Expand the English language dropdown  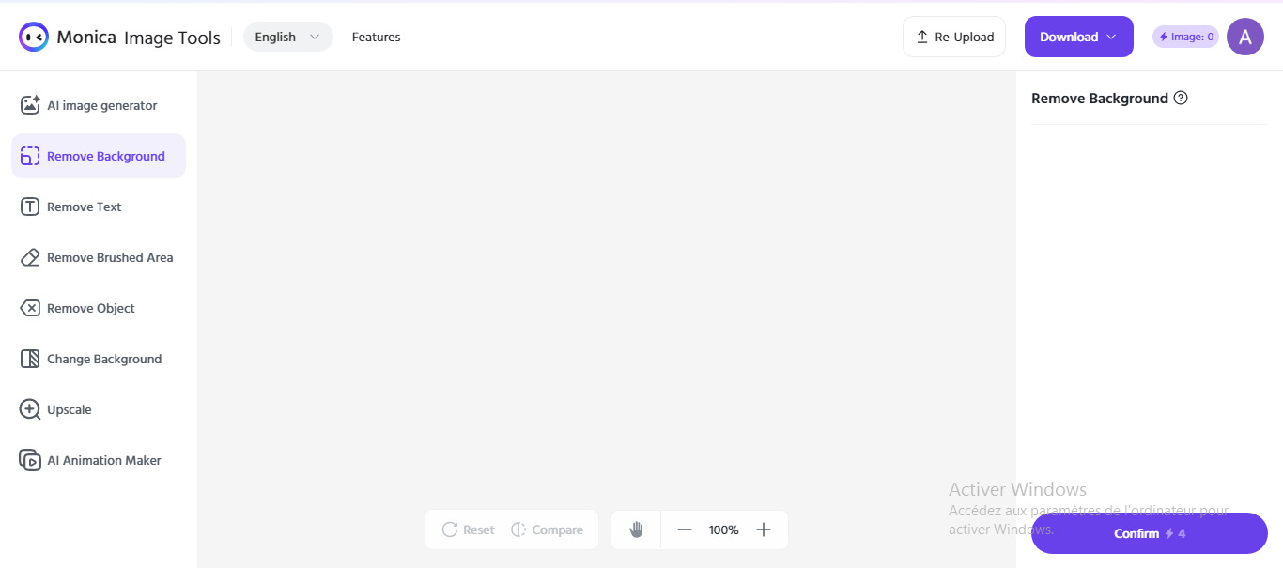tap(287, 37)
